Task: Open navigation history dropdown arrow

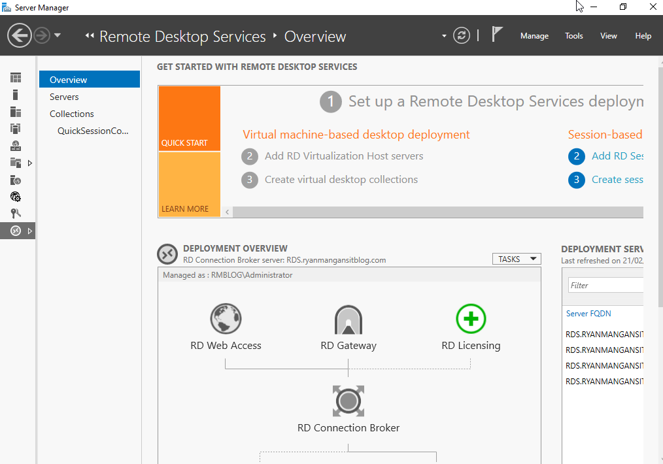Action: pos(58,35)
